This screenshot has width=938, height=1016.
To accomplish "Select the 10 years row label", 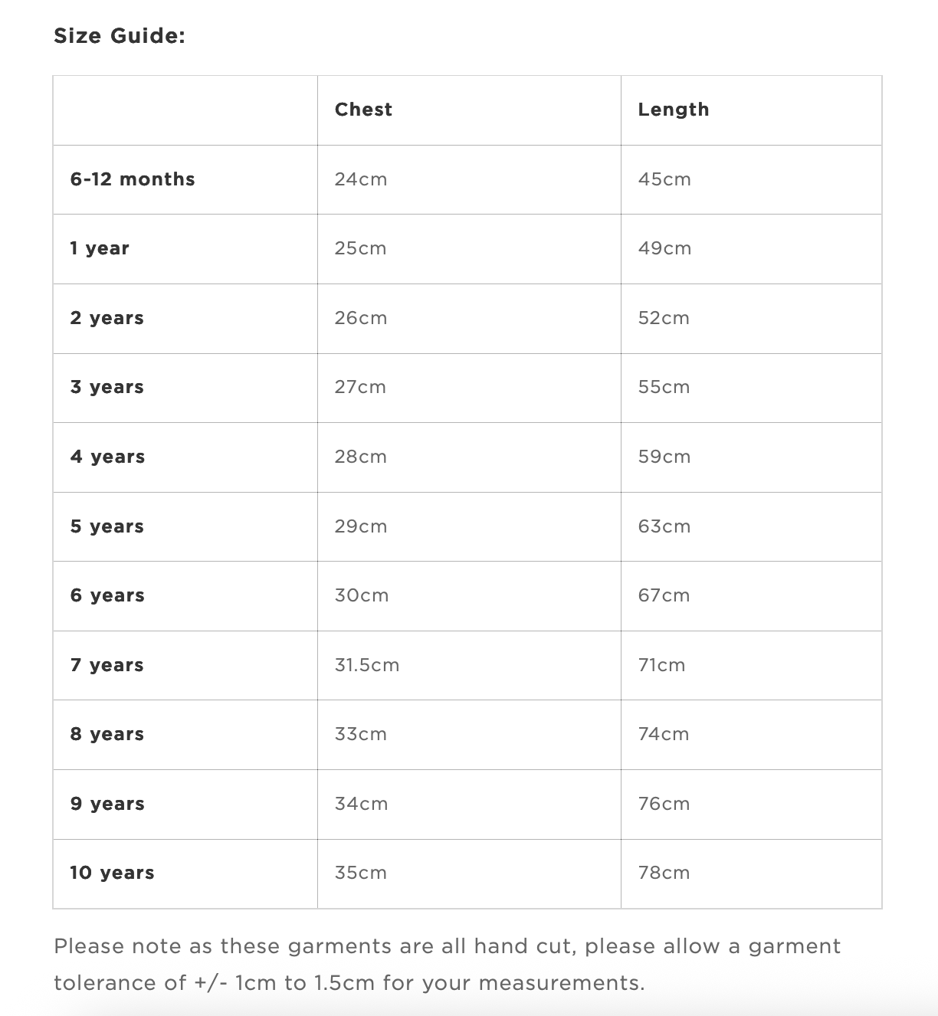I will coord(112,873).
